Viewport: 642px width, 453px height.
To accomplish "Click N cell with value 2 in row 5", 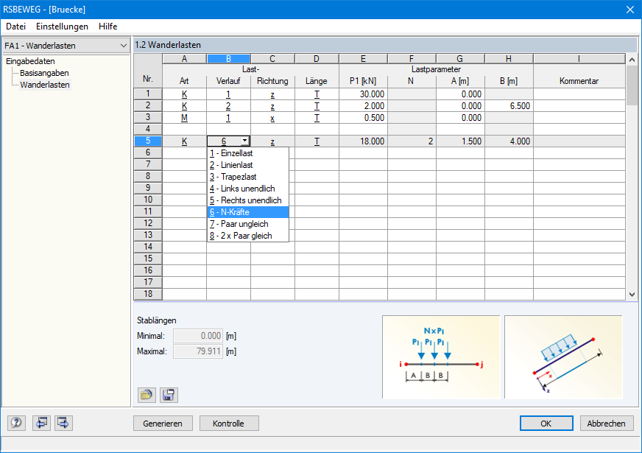I will (412, 141).
